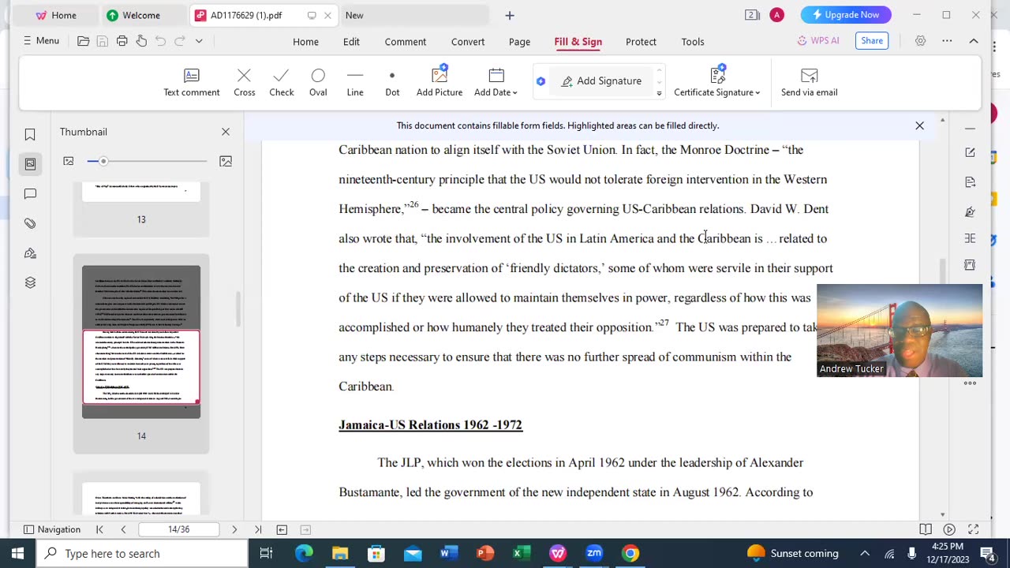Open the layers panel in left sidebar
The width and height of the screenshot is (1010, 568).
point(30,282)
